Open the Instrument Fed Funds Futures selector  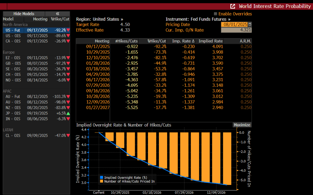(198, 19)
